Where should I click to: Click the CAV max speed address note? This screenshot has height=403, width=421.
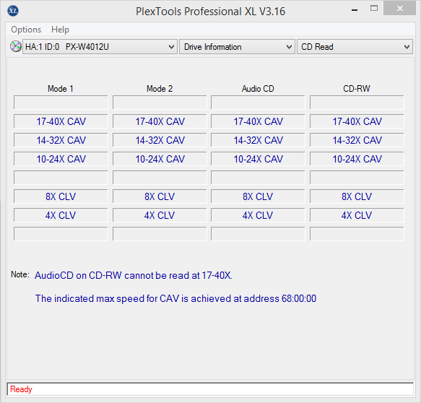click(x=176, y=298)
